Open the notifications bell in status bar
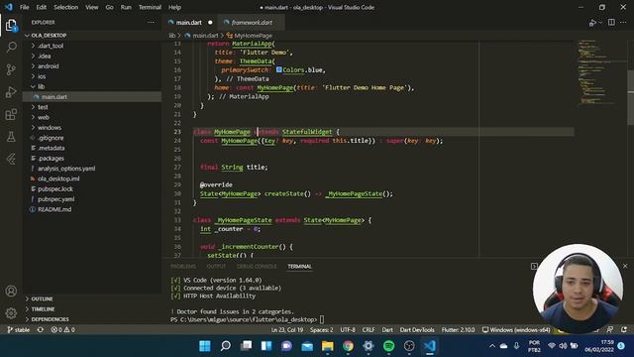This screenshot has height=357, width=634. click(624, 330)
